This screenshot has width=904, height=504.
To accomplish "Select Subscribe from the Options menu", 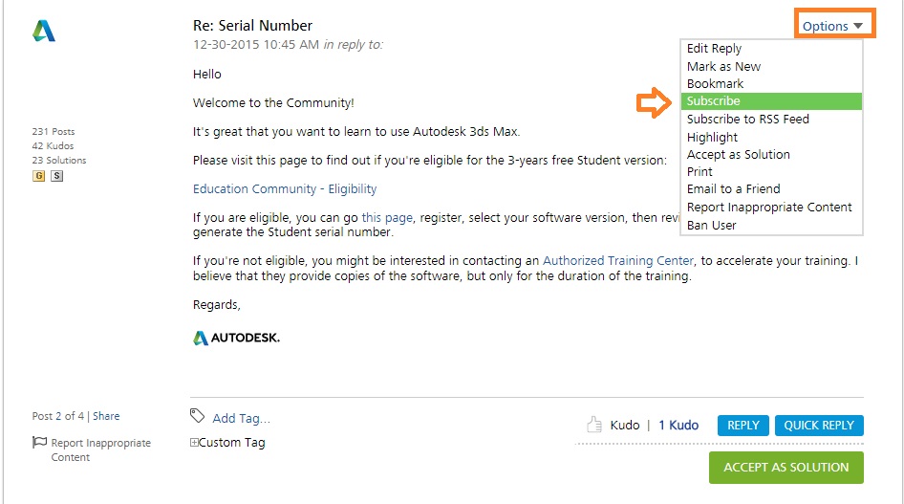I will pos(713,101).
